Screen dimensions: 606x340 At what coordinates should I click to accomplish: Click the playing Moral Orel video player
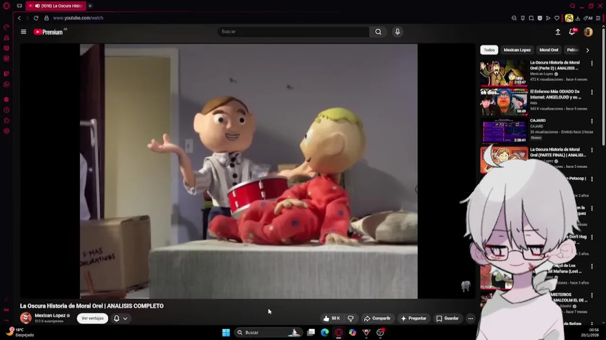(248, 171)
